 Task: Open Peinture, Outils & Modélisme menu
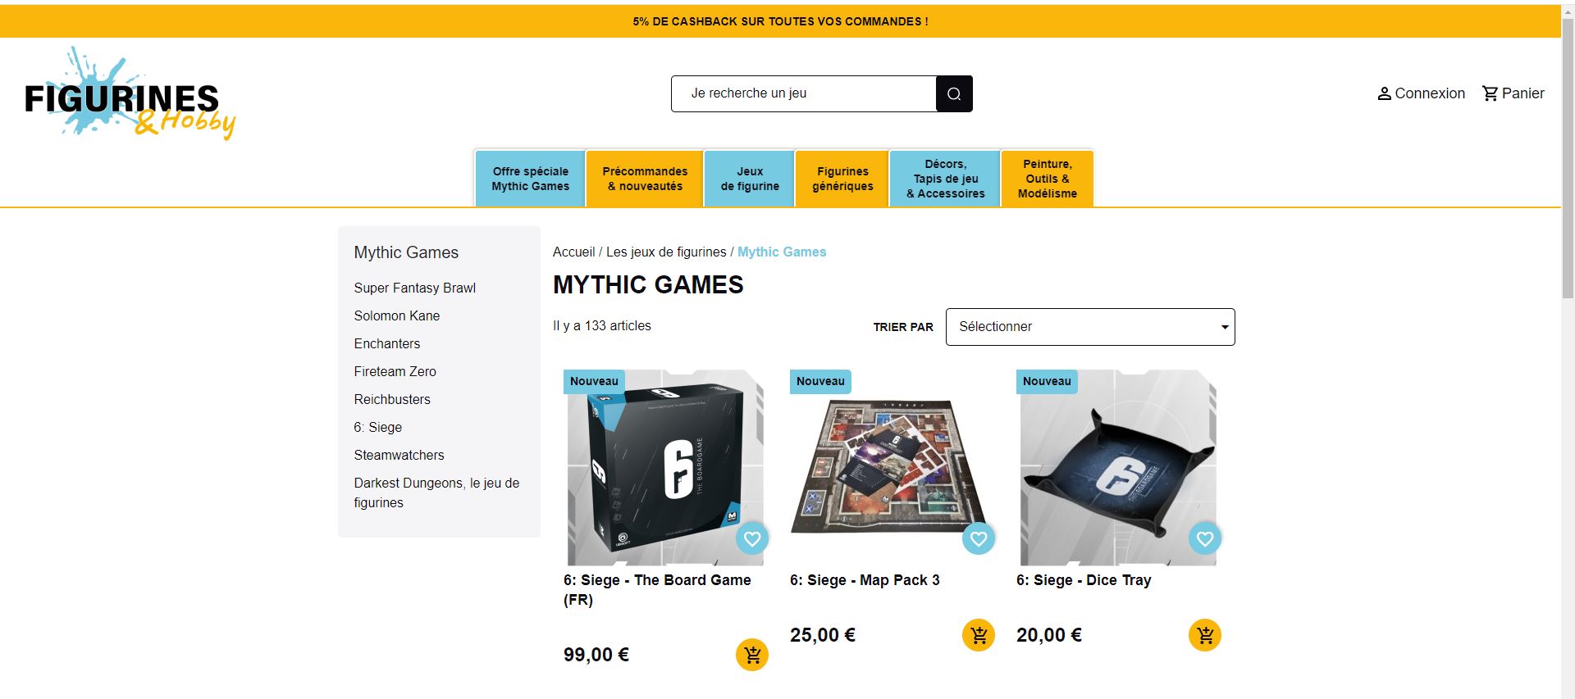[1048, 179]
